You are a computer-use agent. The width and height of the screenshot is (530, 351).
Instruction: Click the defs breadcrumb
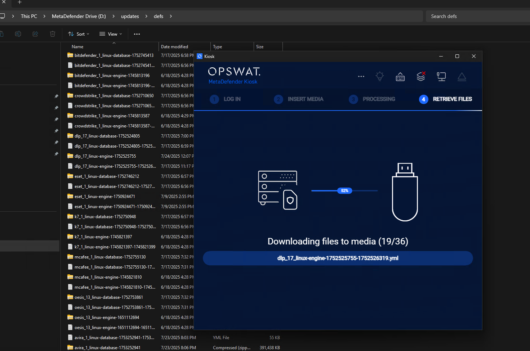[x=159, y=16]
